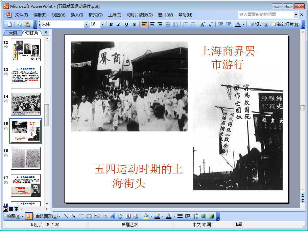The height and width of the screenshot is (231, 308).
Task: Open the 幻灯片放映(D) menu
Action: [x=140, y=15]
